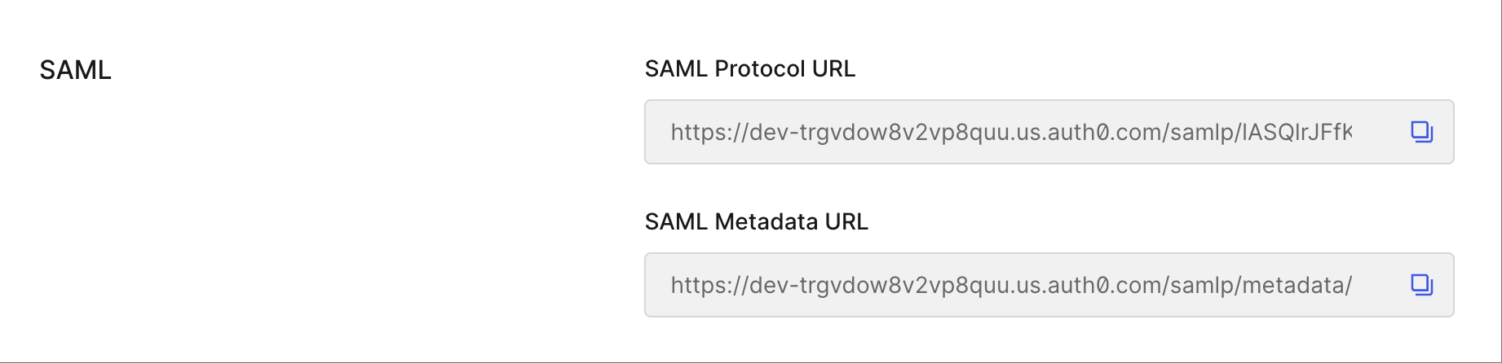Copy the SAML Metadata URL
The image size is (1502, 363).
[1421, 285]
